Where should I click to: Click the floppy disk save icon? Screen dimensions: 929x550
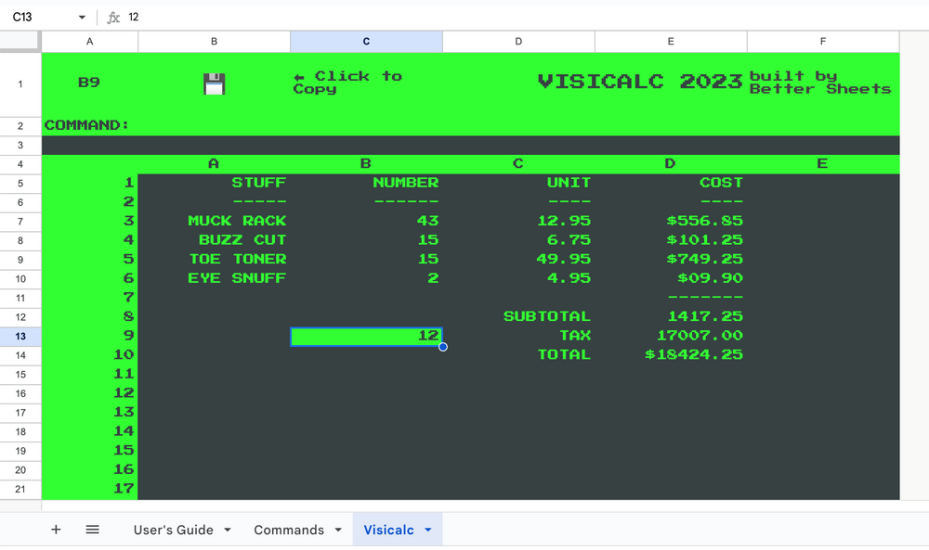pos(215,83)
